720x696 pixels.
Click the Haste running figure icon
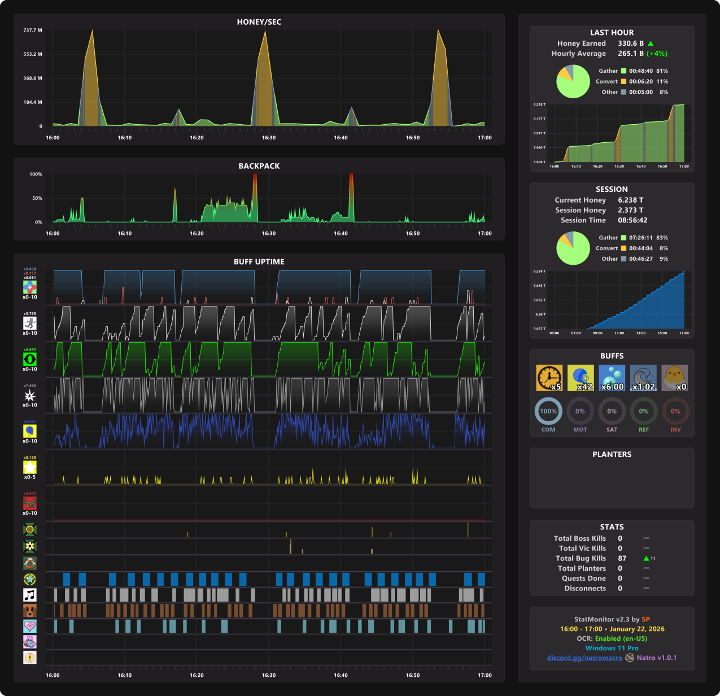[x=30, y=323]
